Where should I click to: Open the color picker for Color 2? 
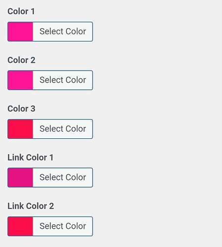50,80
